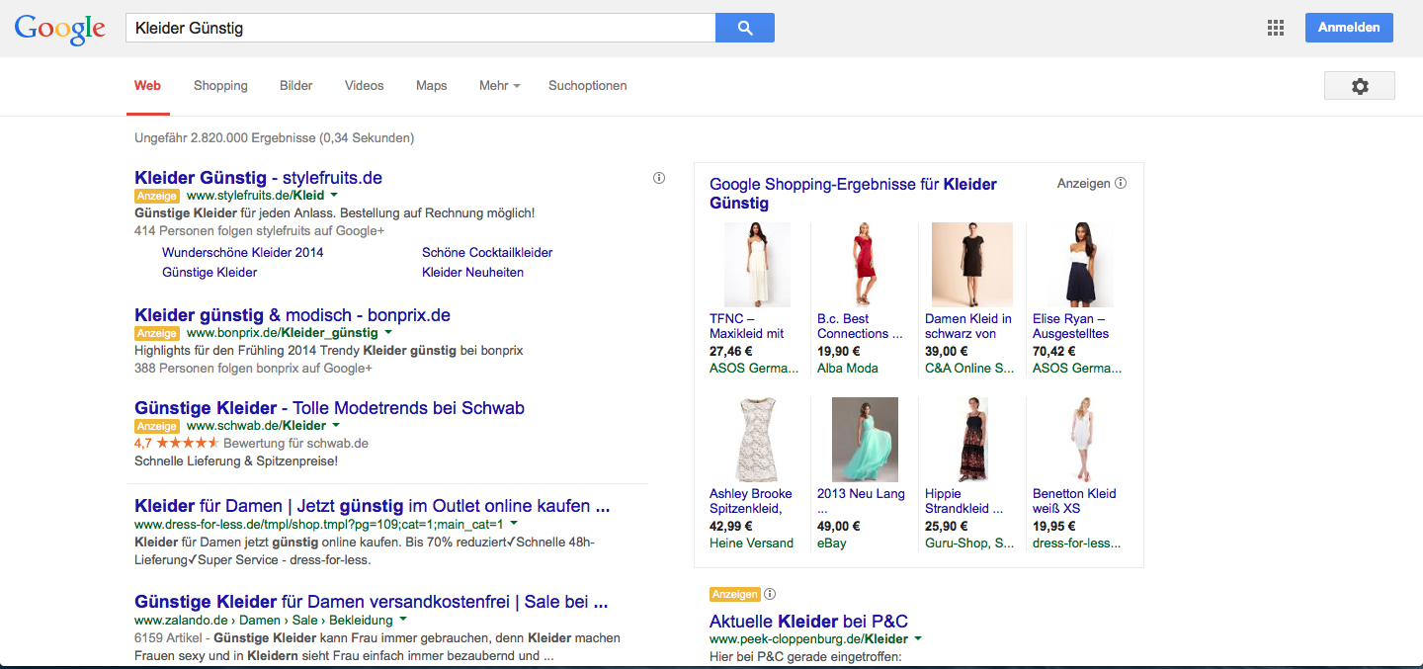
Task: Open Benetton Kleid weiß XS title link
Action: pos(1074,501)
